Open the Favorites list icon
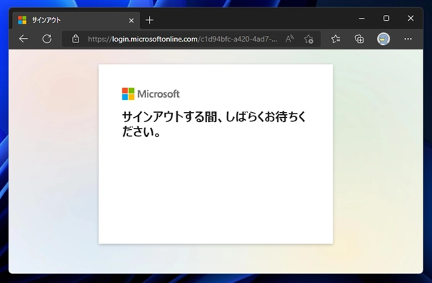432x283 pixels. 336,39
